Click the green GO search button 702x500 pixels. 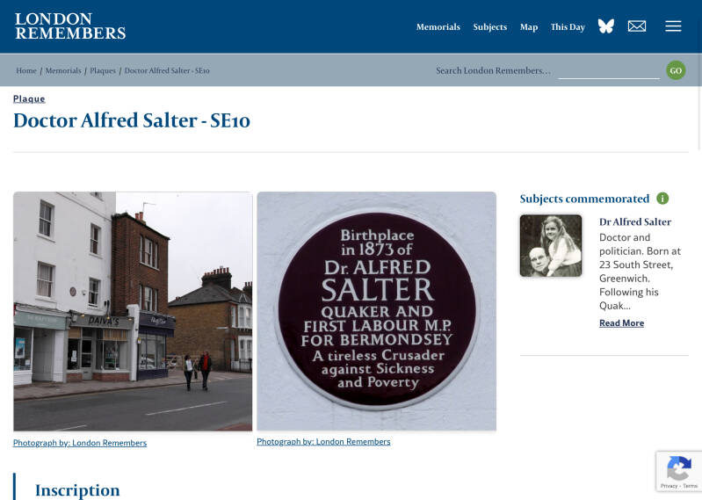point(676,70)
